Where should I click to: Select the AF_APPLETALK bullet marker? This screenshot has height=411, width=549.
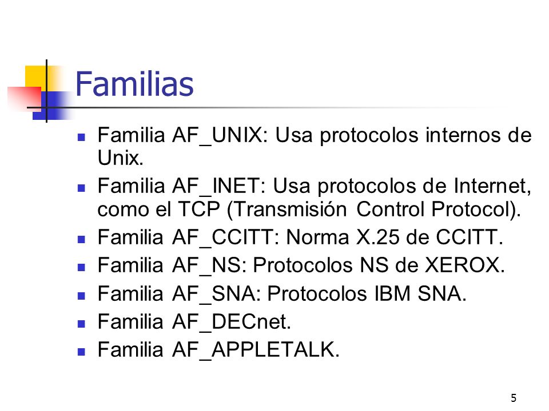[x=81, y=352]
